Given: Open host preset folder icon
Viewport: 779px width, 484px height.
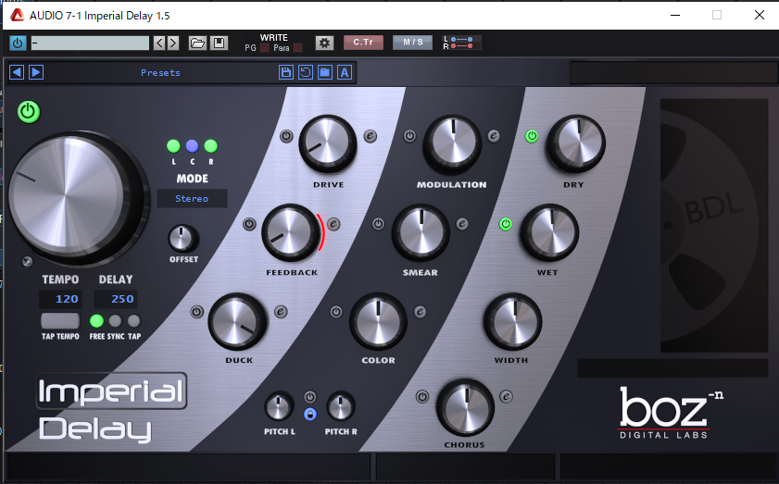Looking at the screenshot, I should pyautogui.click(x=197, y=43).
